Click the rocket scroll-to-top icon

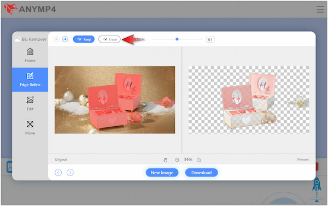coord(317,189)
